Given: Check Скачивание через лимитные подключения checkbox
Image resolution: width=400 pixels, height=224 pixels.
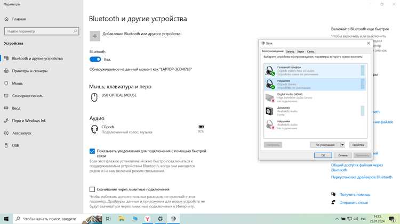Looking at the screenshot, I should coord(92,189).
